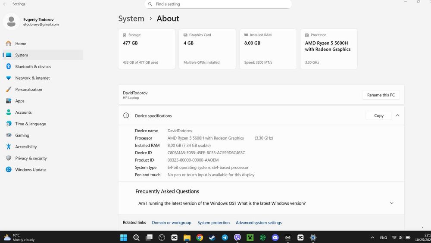431x243 pixels.
Task: Open the Processor AMD Ryzen card
Action: pyautogui.click(x=329, y=49)
